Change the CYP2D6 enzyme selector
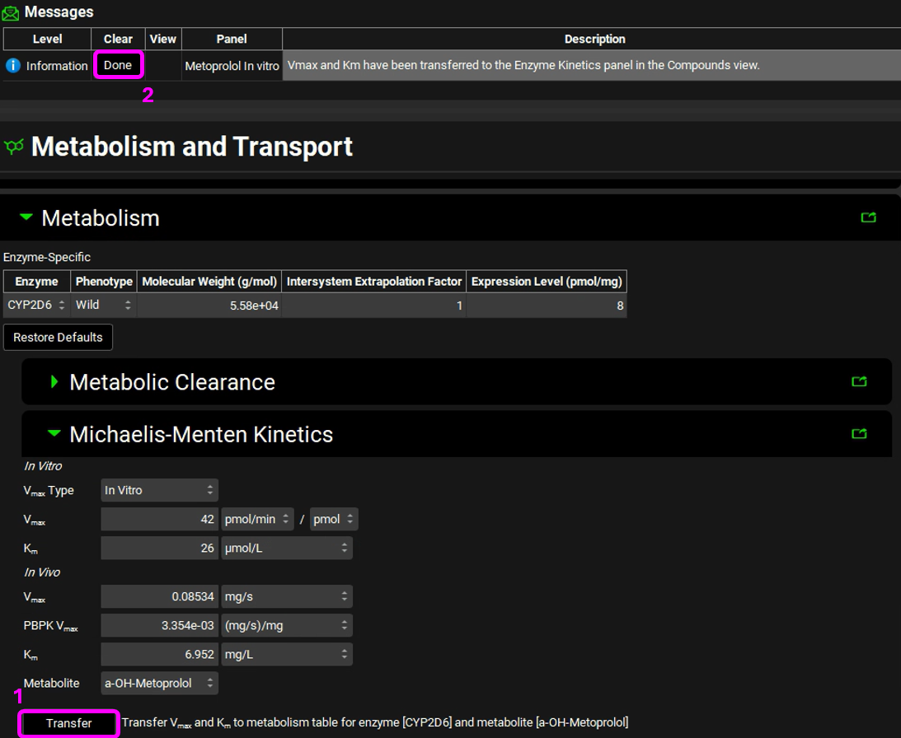 (35, 305)
